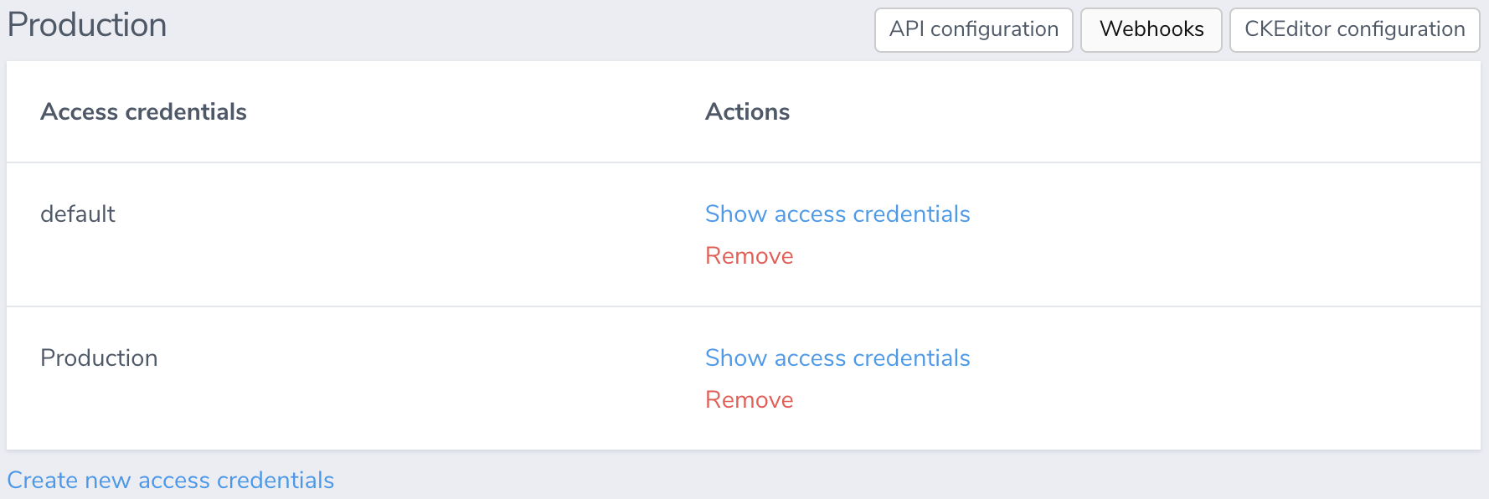
Task: Show access credentials for Production row
Action: point(837,358)
